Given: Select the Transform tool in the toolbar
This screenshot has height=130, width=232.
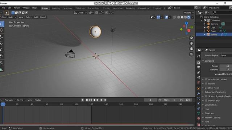Looking at the screenshot, I should [x=1, y=56].
